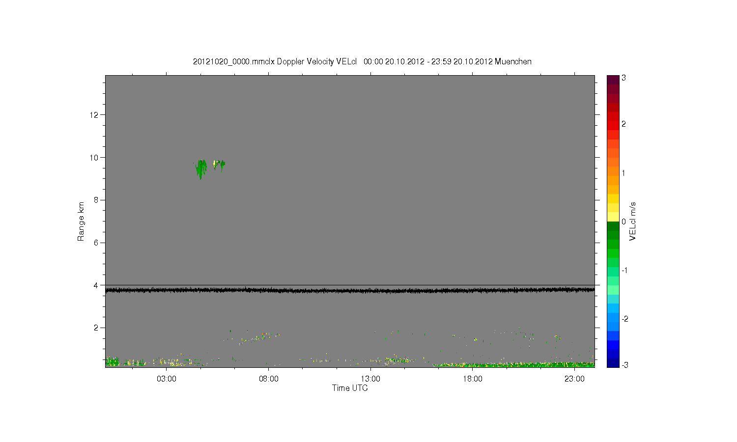Click the plot title text at top

point(362,61)
